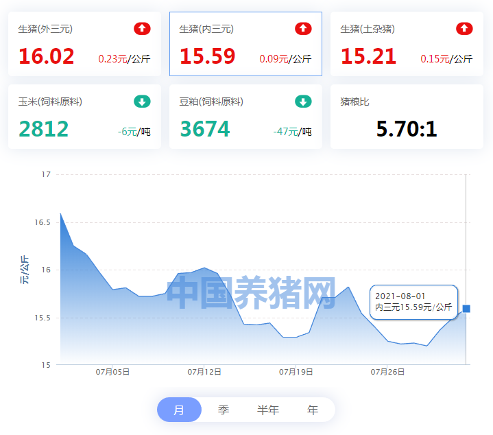Click the 5.70:1 ratio value

pyautogui.click(x=407, y=129)
